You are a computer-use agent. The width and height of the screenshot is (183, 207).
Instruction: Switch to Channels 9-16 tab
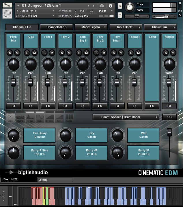pos(56,27)
